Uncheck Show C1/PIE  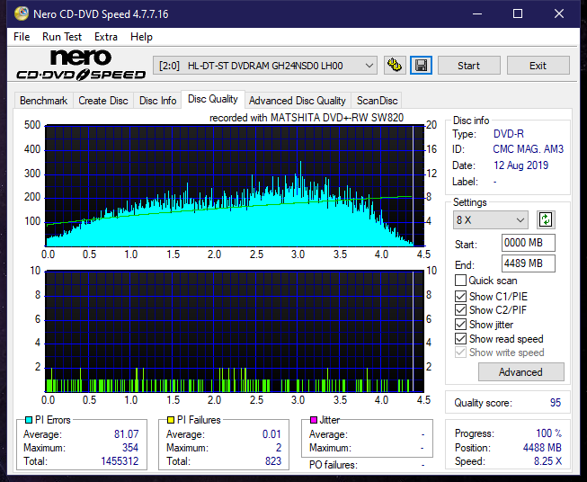pyautogui.click(x=460, y=296)
